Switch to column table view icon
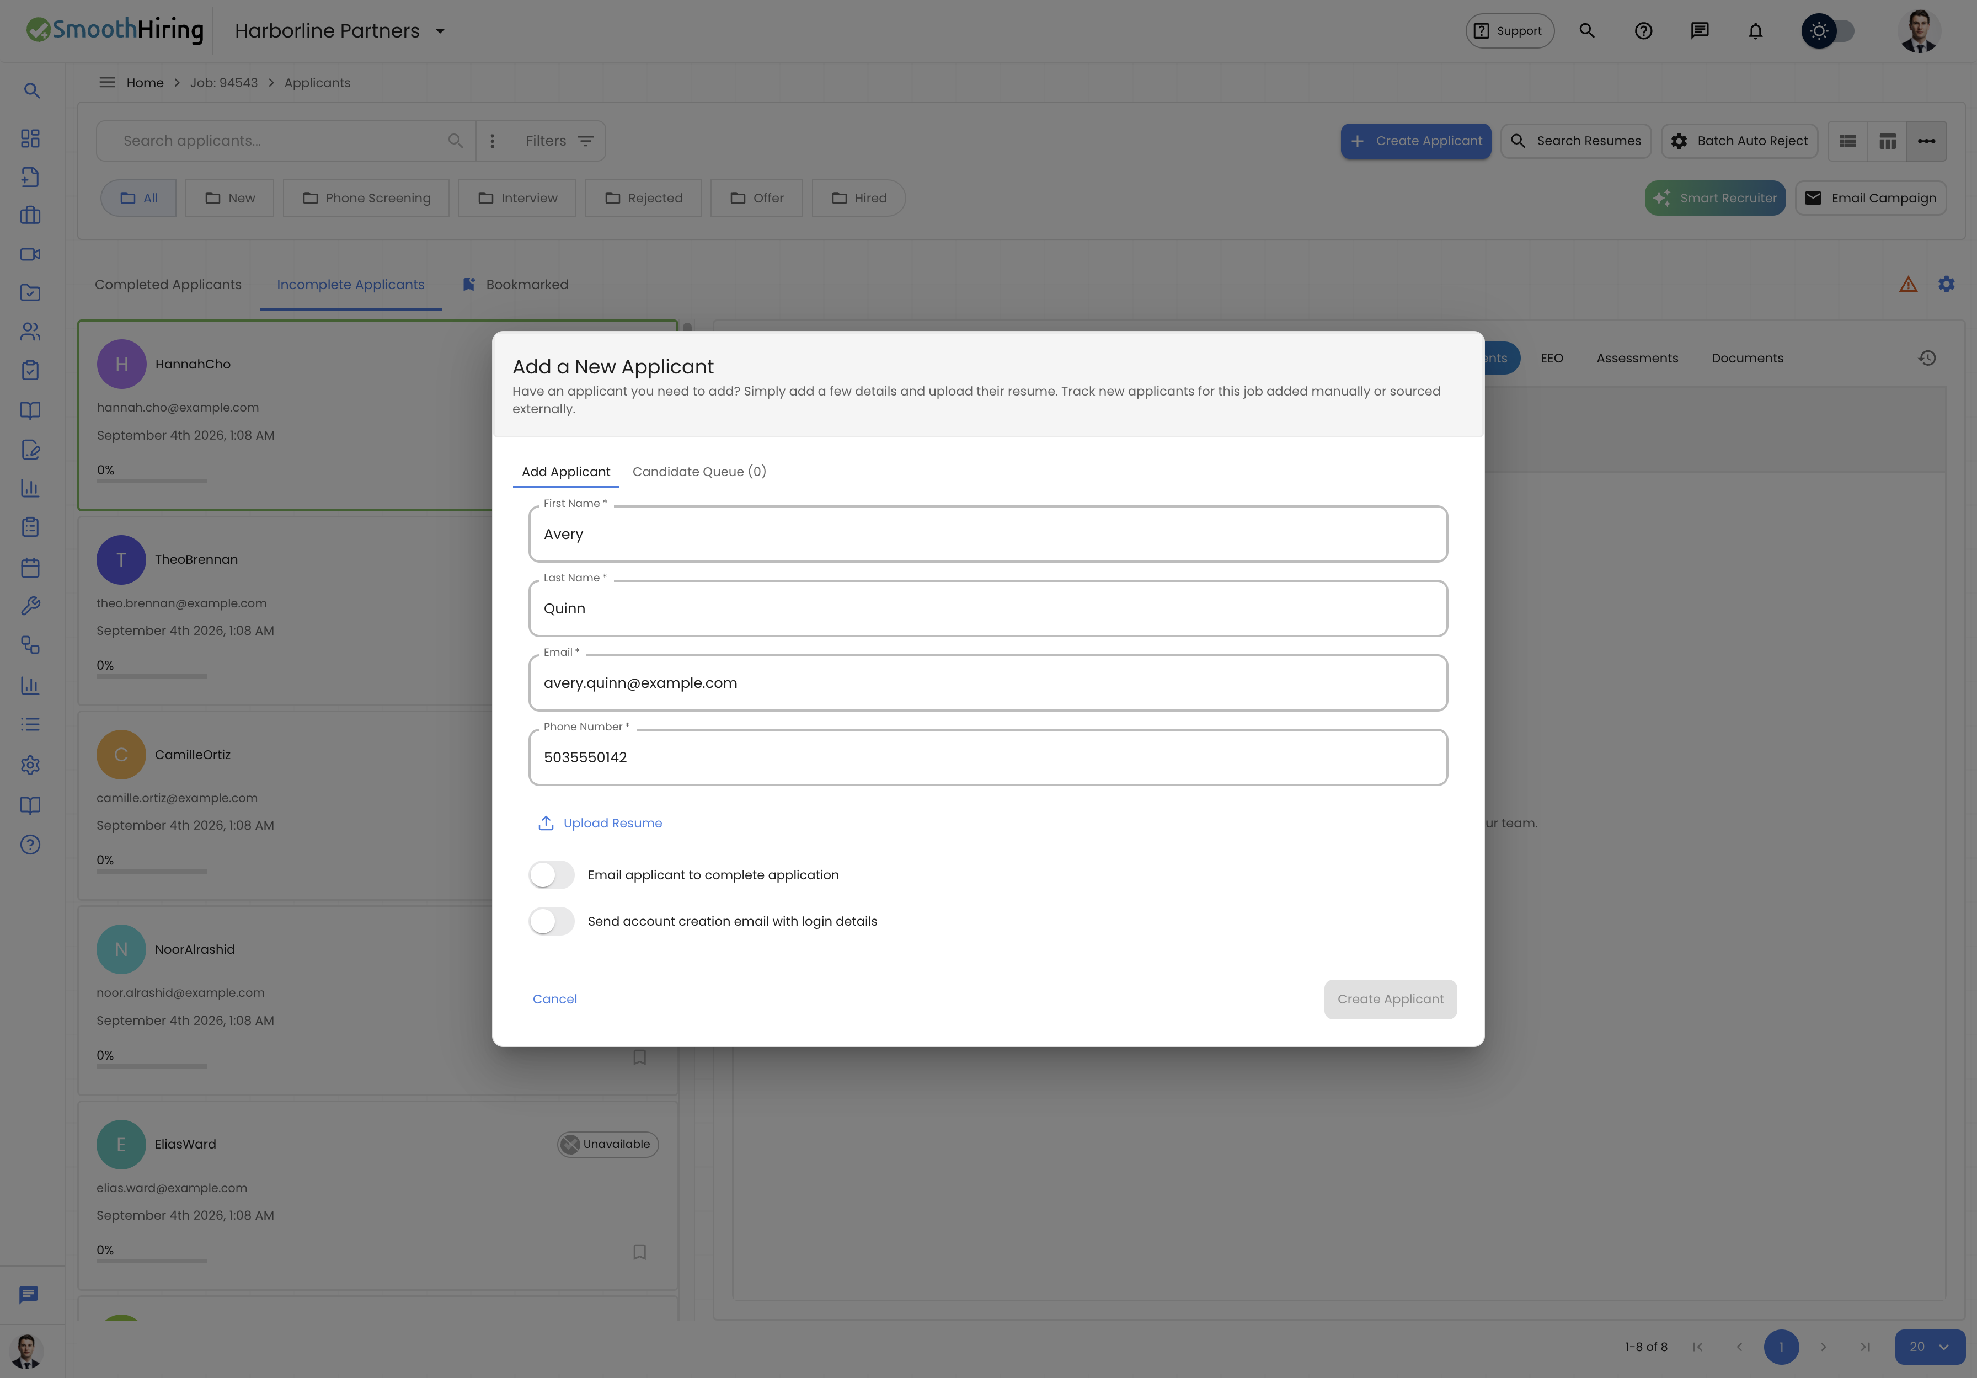This screenshot has height=1378, width=1977. pos(1888,141)
